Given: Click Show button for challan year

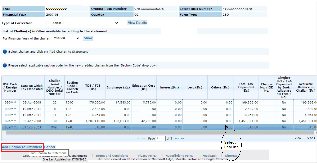Looking at the screenshot, I should pos(88,38).
